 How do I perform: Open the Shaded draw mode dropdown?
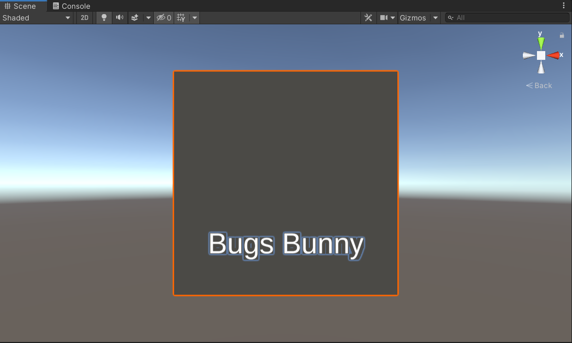tap(36, 18)
